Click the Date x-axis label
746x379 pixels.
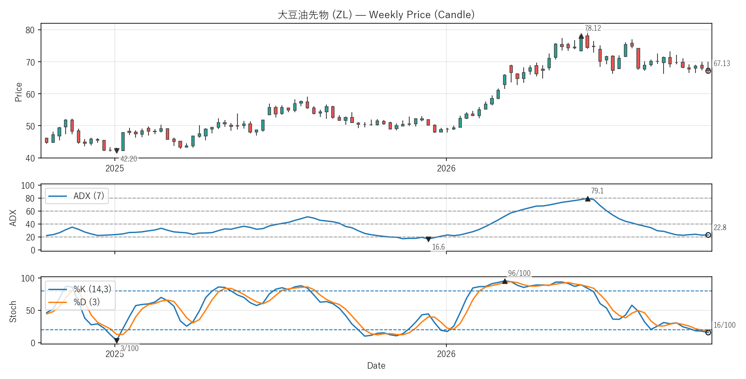click(x=376, y=366)
